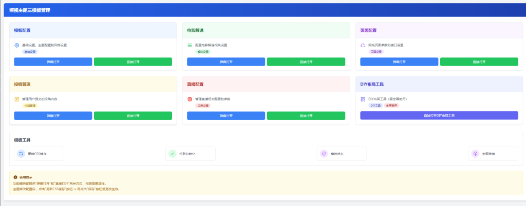The width and height of the screenshot is (526, 206).
Task: Open 模板配置 with the blue 弹窗打开 button
Action: [53, 62]
